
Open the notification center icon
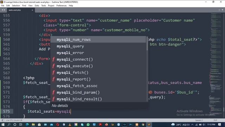[x=219, y=125]
